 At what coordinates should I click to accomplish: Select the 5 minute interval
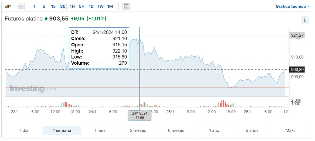tap(44, 6)
